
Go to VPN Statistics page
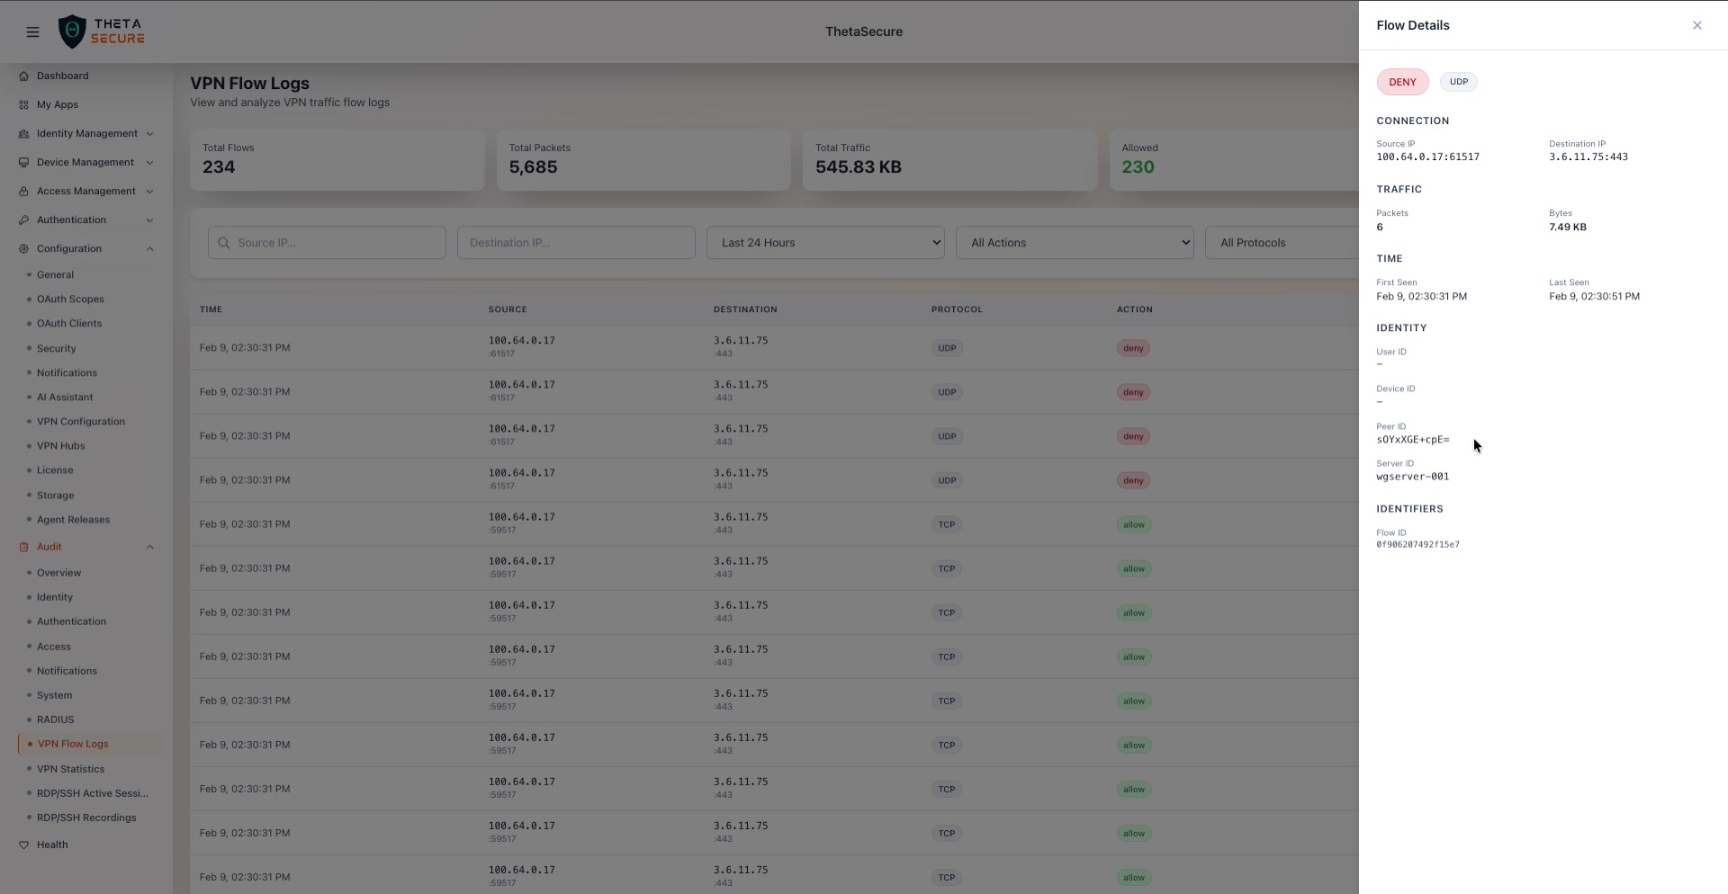(70, 769)
